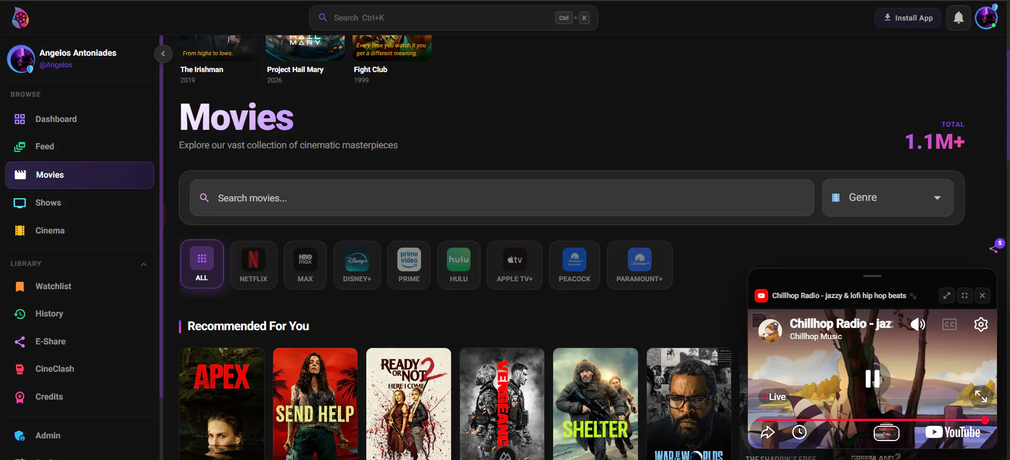Filter movies by Prime Video

(409, 265)
